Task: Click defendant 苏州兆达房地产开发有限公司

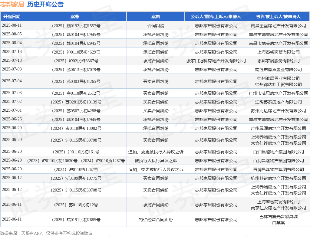Action: coord(279,111)
